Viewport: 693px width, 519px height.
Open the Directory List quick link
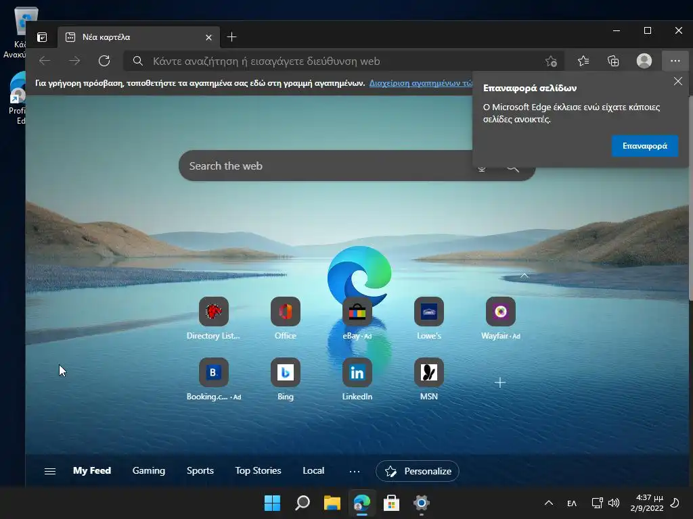click(213, 319)
